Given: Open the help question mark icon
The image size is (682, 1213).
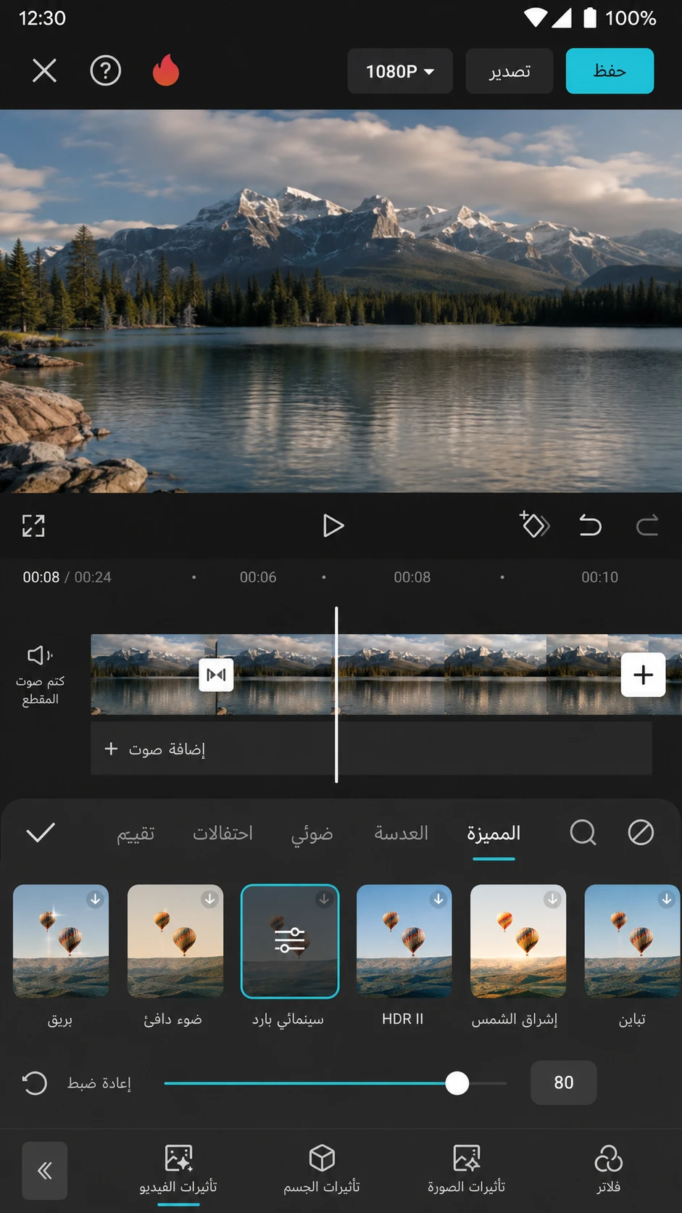Looking at the screenshot, I should (106, 71).
